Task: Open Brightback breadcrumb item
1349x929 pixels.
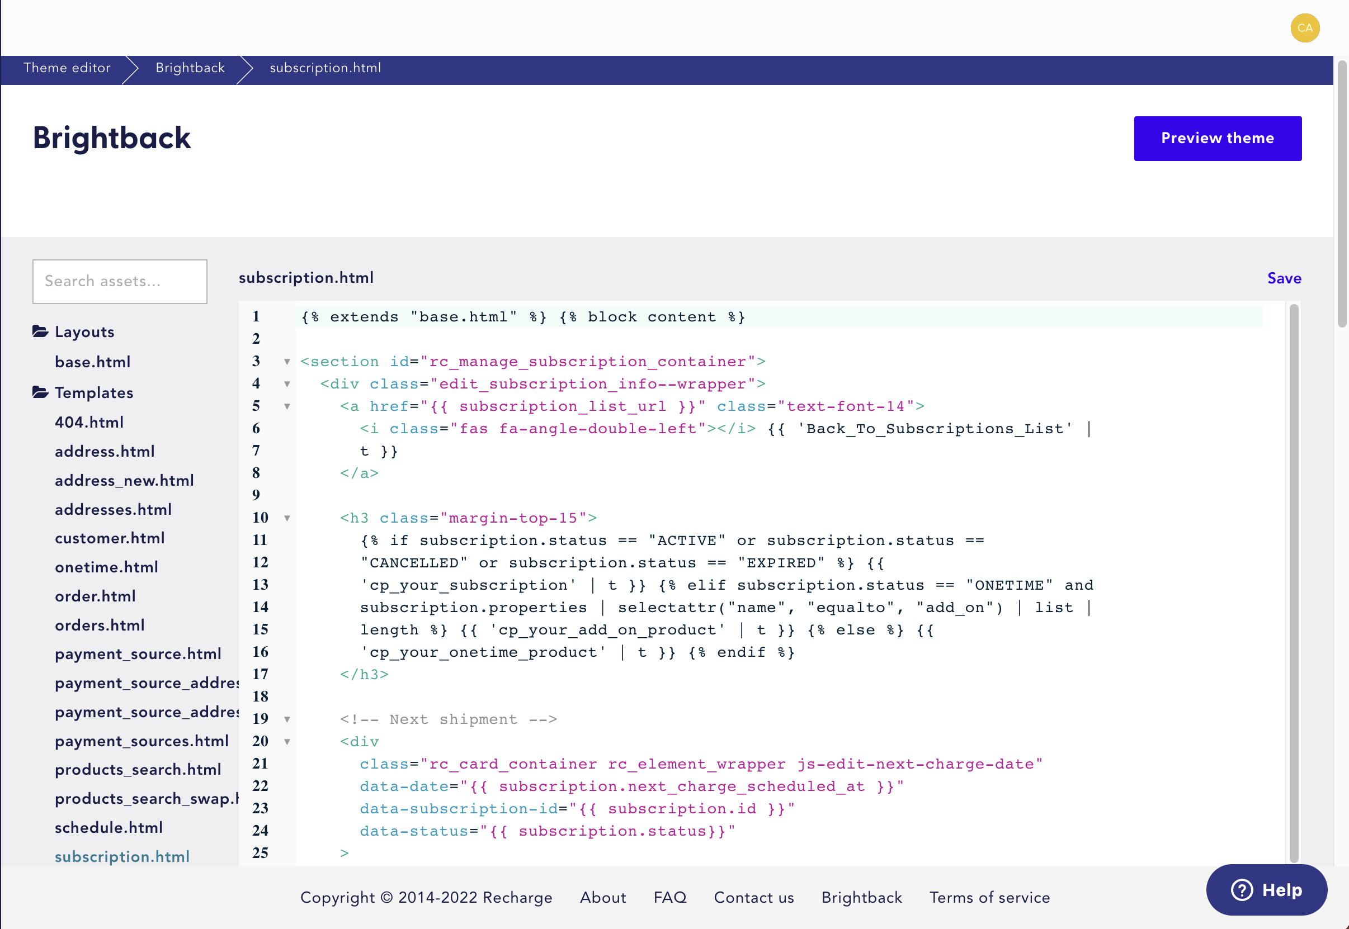Action: (190, 68)
